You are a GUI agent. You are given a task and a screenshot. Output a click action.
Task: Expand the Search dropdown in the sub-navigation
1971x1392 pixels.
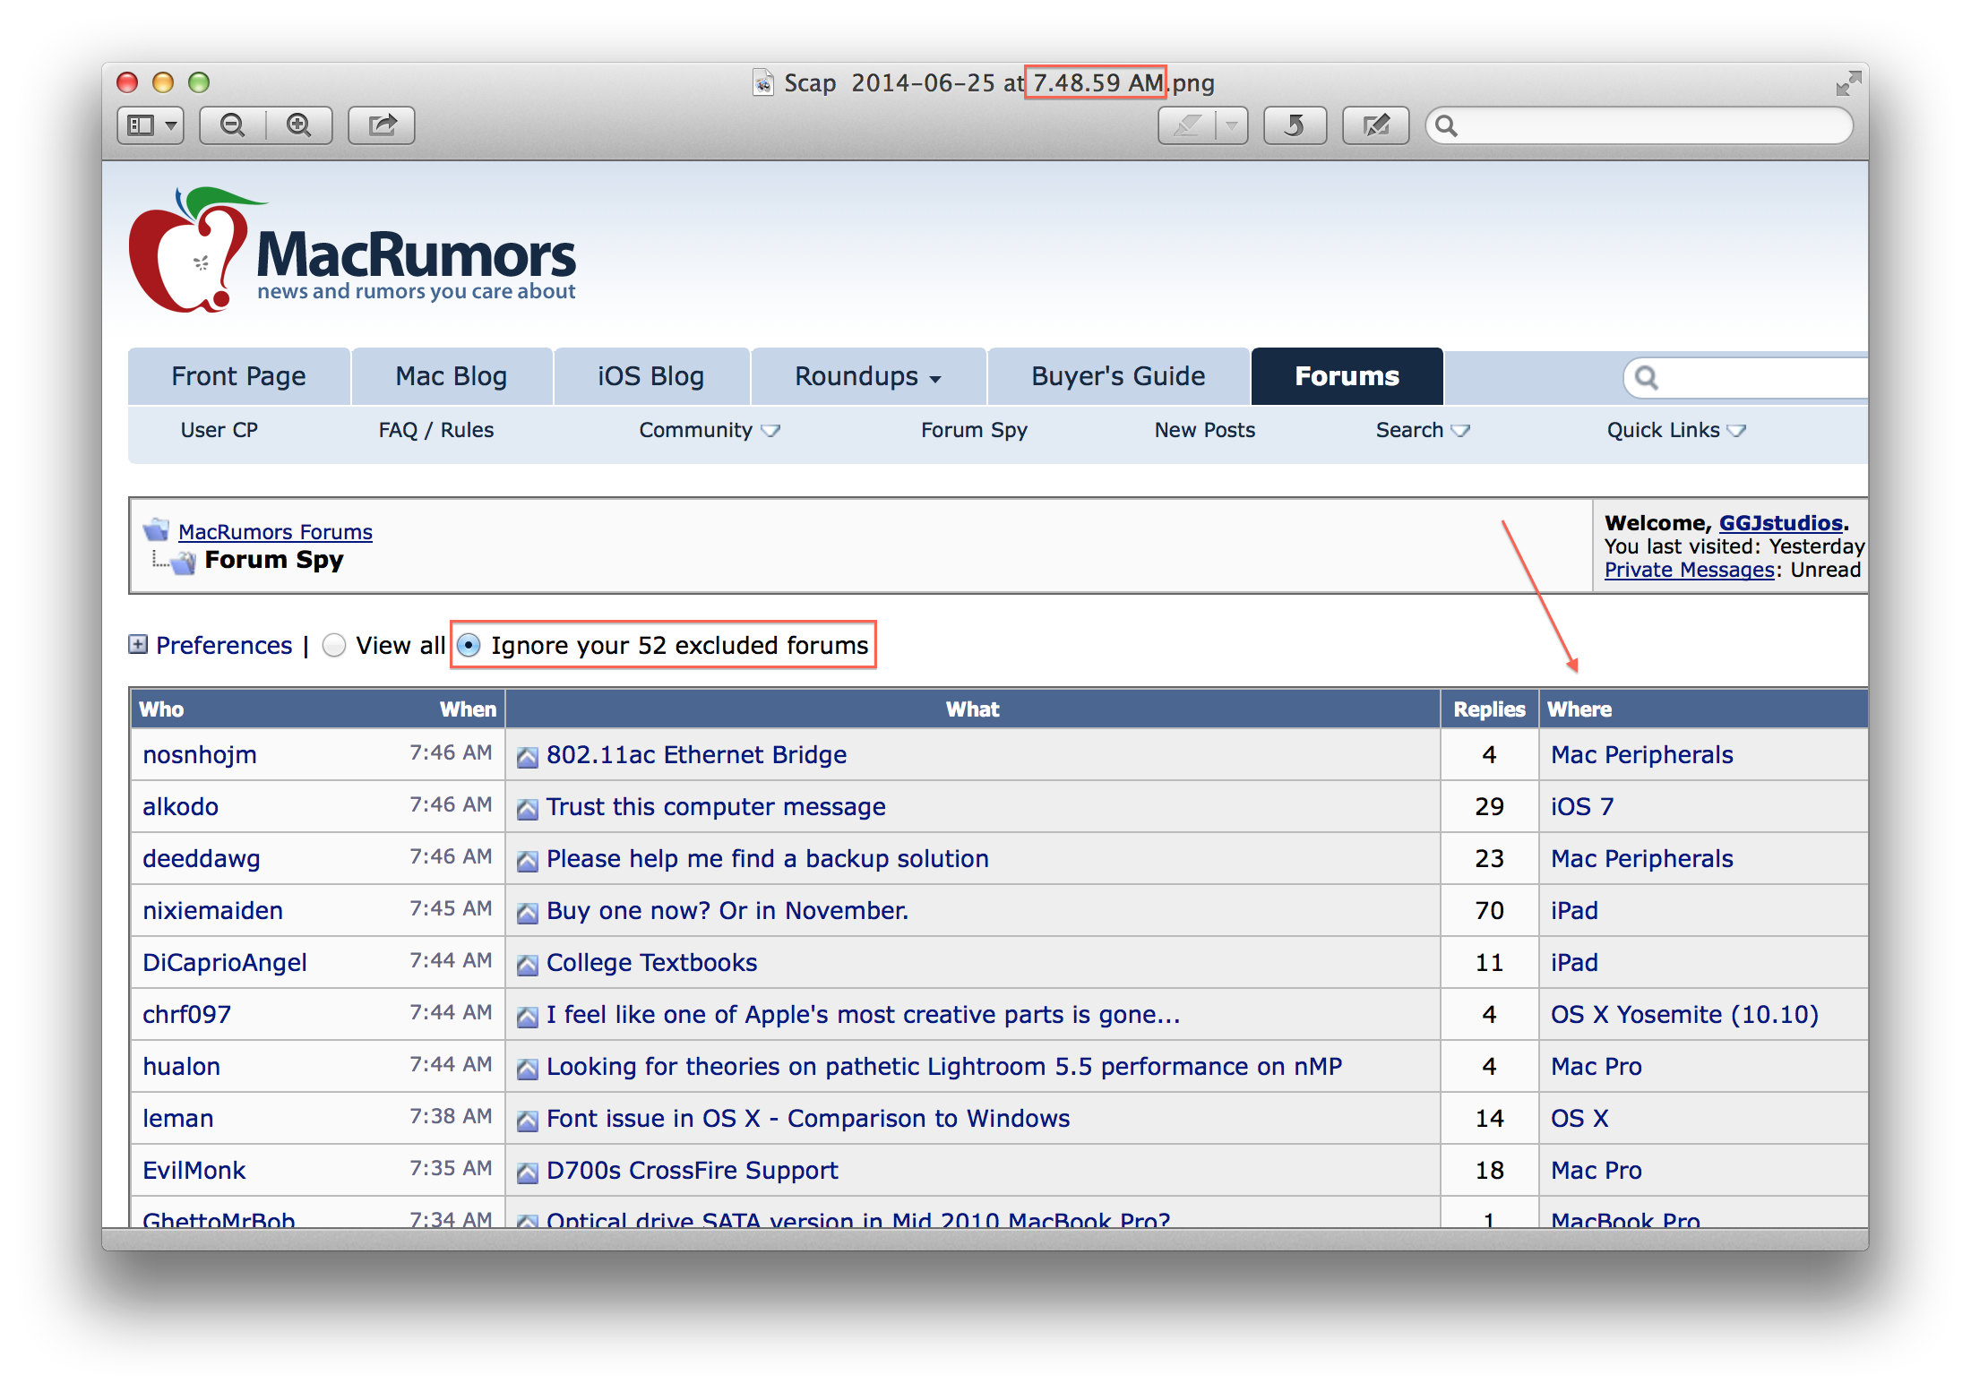[1423, 430]
